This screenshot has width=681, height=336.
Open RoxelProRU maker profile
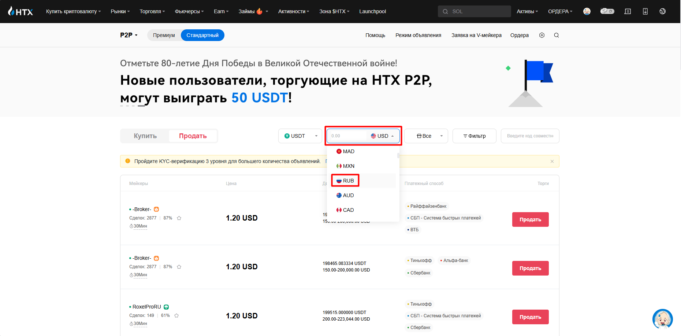[146, 307]
